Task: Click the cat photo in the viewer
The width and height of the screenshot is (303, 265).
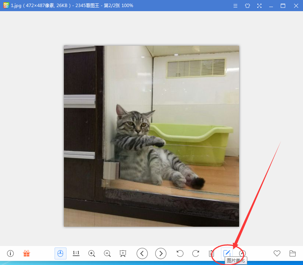Action: 151,136
